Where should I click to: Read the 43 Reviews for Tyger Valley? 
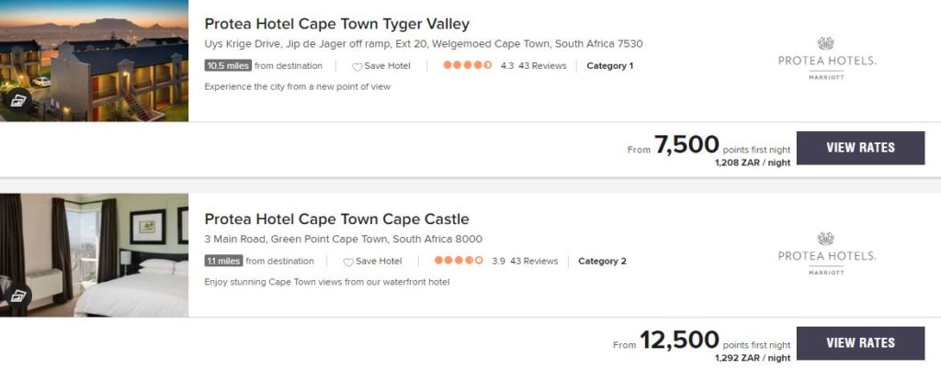coord(542,66)
